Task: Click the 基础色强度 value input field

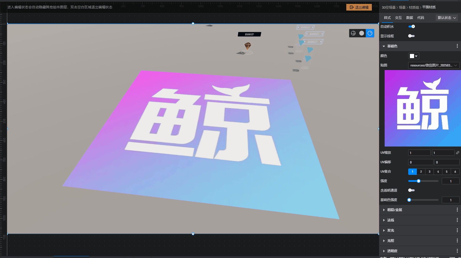Action: tap(451, 200)
